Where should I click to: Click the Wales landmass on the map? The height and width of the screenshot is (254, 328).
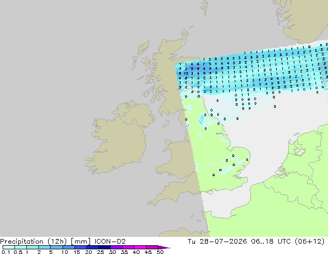tap(178, 159)
